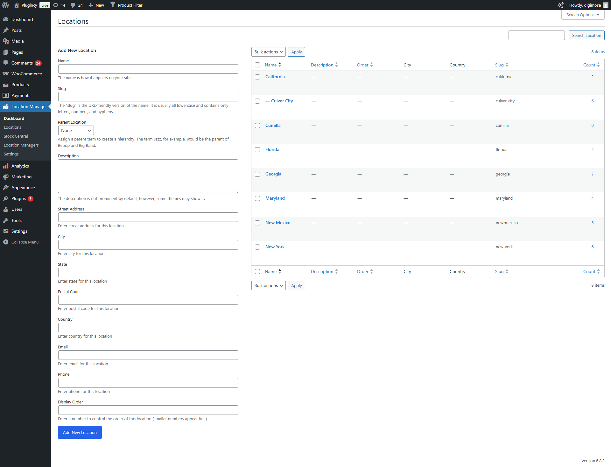Click the Analytics chart icon in sidebar
The image size is (611, 467).
6,166
